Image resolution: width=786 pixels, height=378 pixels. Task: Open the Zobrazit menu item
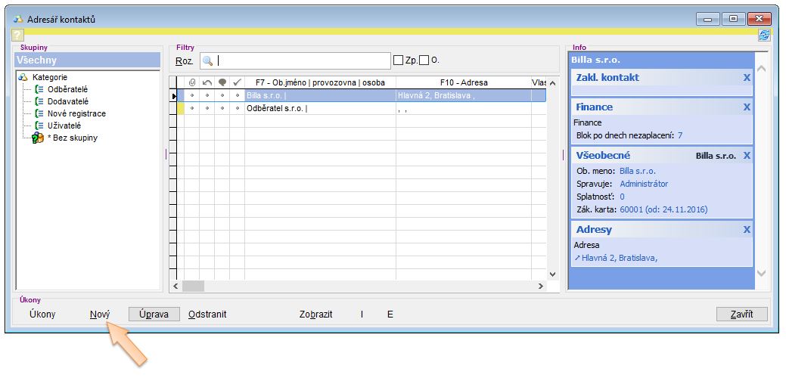(315, 314)
